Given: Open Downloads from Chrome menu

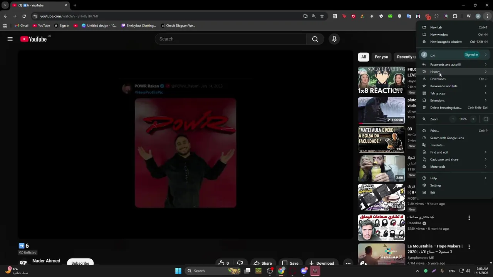Looking at the screenshot, I should (x=454, y=79).
